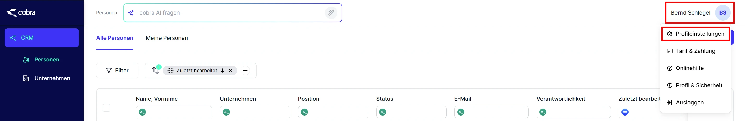
Task: Toggle the select-all checkbox in table header
Action: [106, 108]
